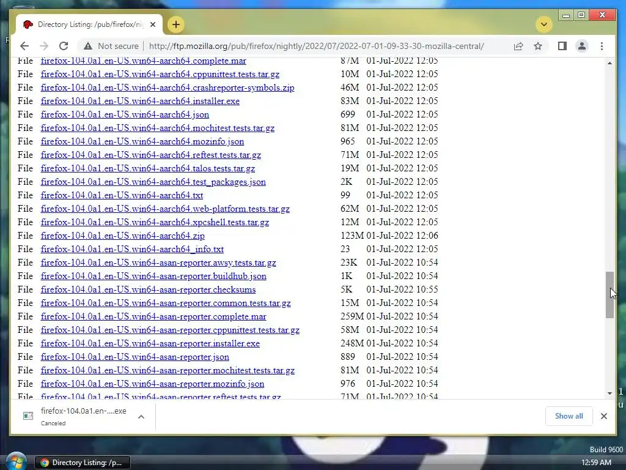Screen dimensions: 626x470
Task: Bookmark this page with the star
Action: 538,46
